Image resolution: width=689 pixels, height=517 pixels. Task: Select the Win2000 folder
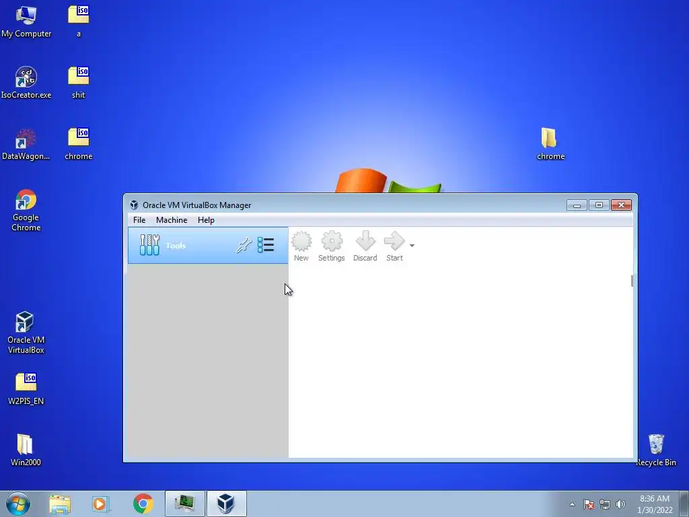[x=26, y=450]
